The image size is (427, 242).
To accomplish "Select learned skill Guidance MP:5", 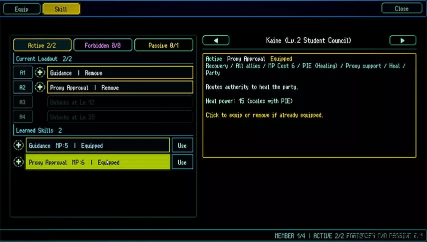I will coord(98,145).
